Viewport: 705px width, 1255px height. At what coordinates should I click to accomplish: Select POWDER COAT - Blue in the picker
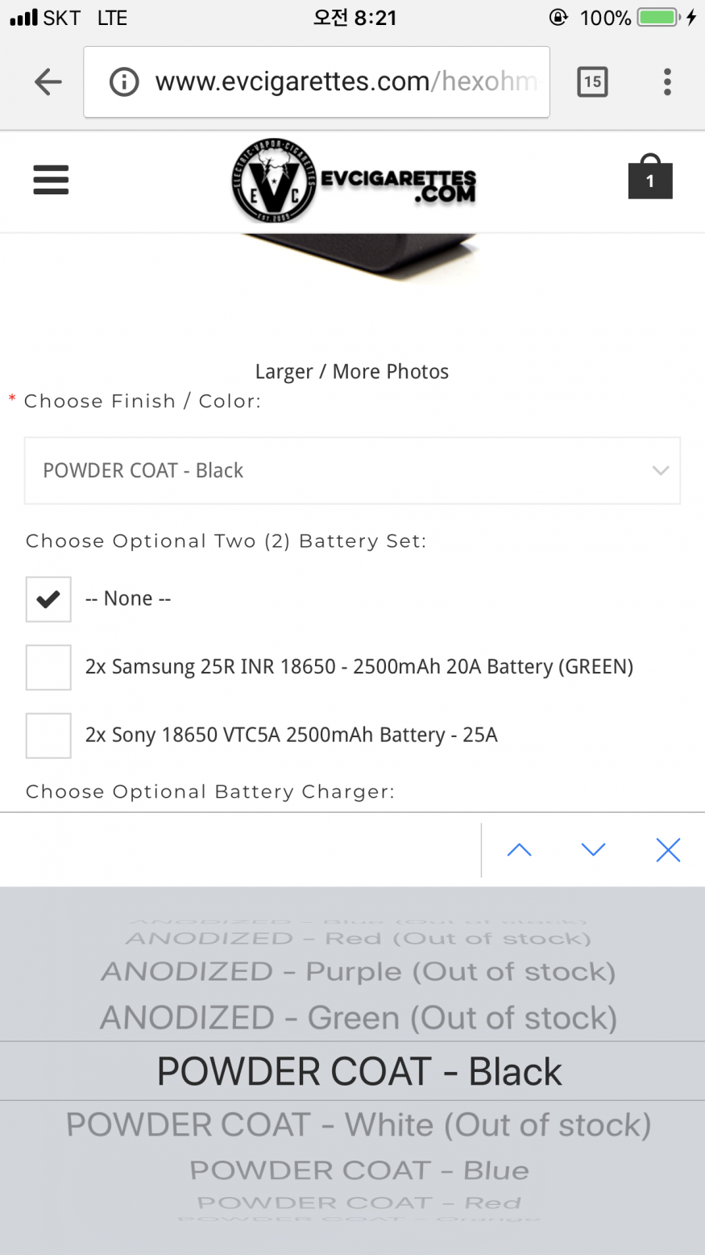[x=359, y=1170]
